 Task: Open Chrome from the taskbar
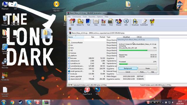point(12,102)
